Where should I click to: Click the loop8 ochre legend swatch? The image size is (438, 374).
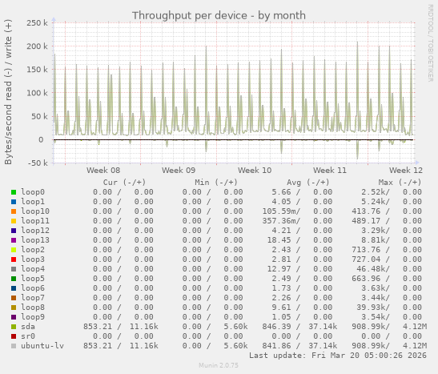tap(14, 308)
